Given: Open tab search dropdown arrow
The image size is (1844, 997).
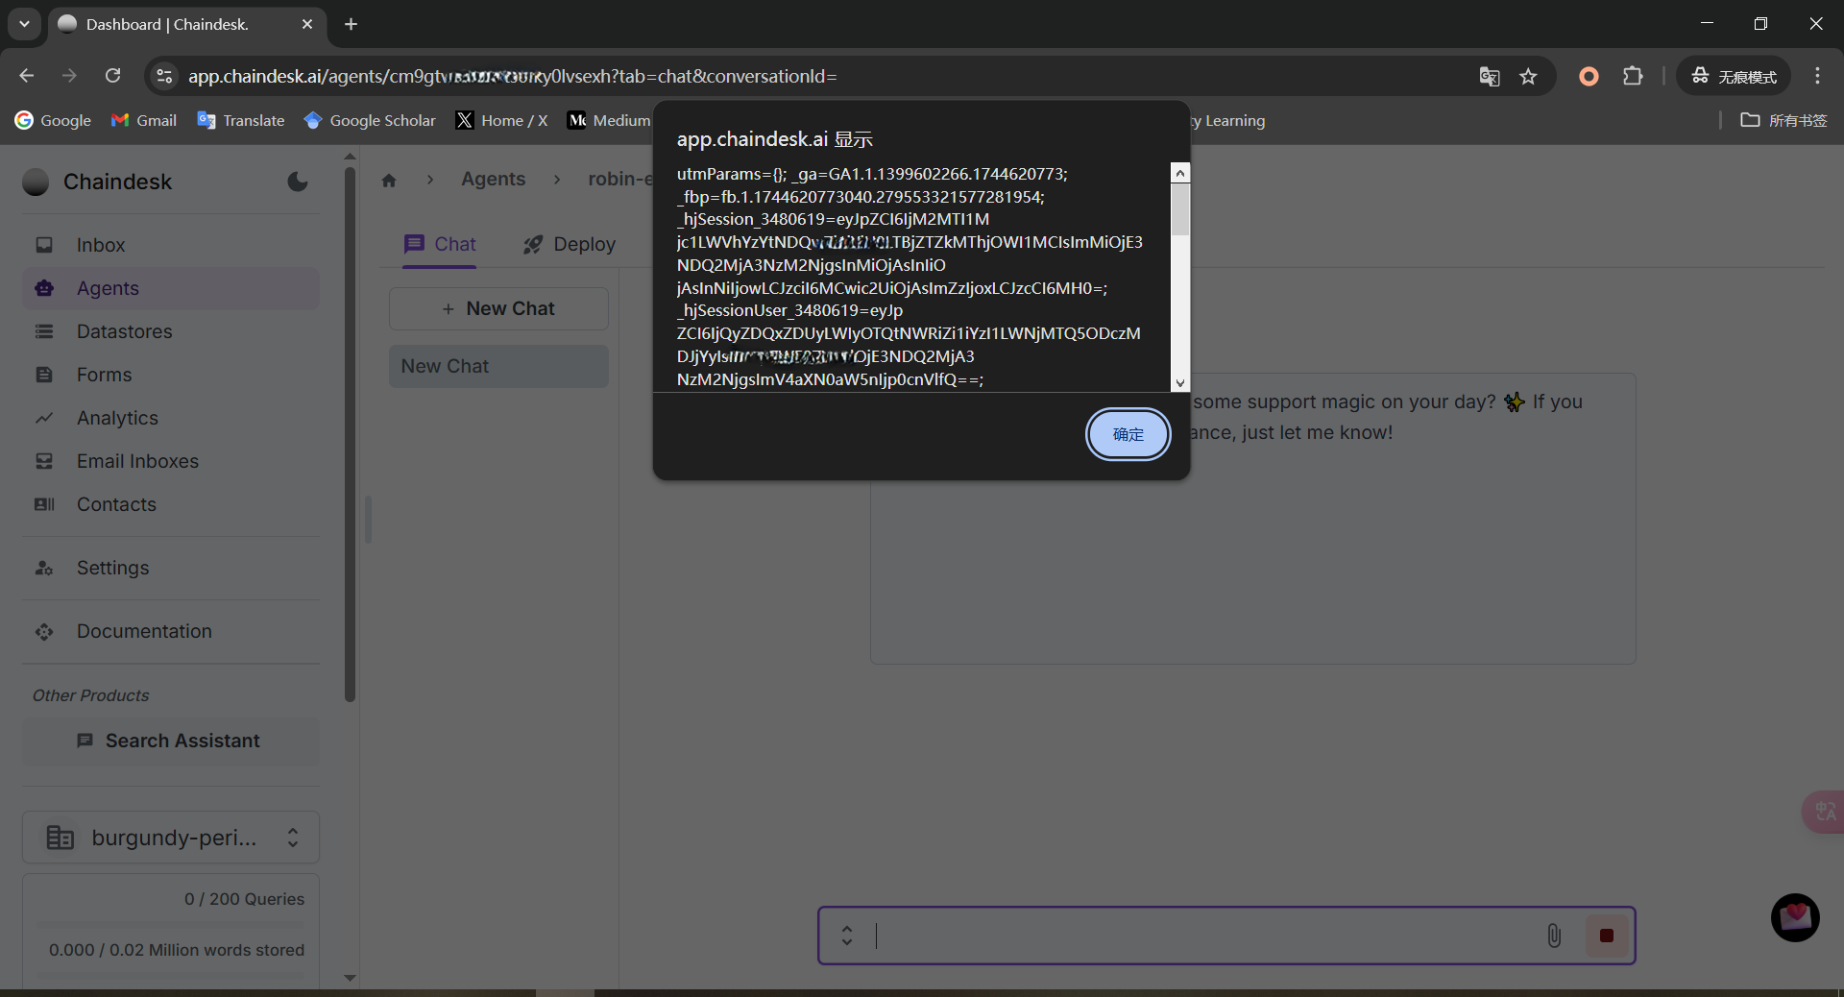Looking at the screenshot, I should (x=24, y=24).
